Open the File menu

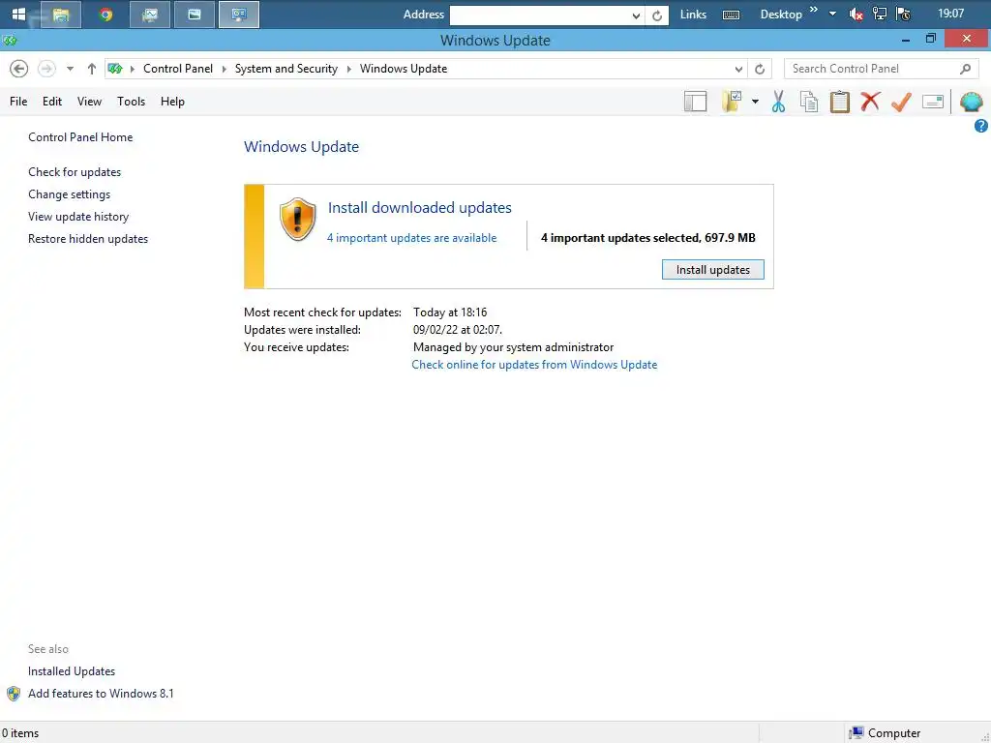point(18,102)
